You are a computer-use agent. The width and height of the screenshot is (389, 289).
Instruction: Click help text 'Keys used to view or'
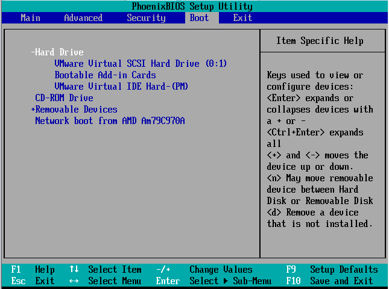[315, 75]
